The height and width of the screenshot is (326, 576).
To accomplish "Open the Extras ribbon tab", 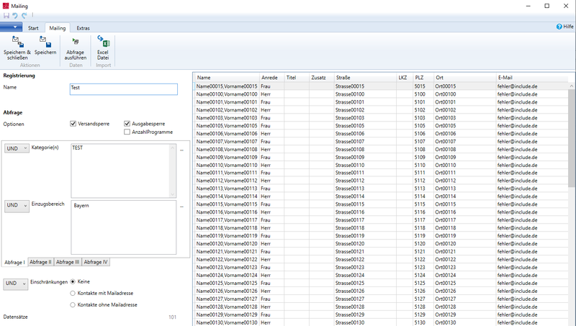I will coord(83,28).
